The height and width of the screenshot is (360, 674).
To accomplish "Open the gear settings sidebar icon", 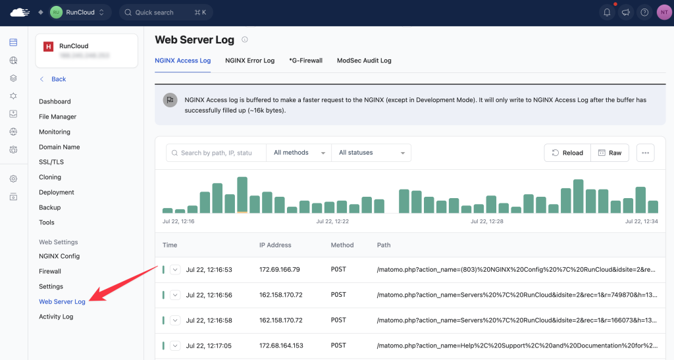I will click(13, 179).
